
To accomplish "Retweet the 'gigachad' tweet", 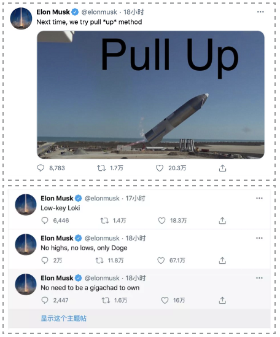I will point(106,300).
